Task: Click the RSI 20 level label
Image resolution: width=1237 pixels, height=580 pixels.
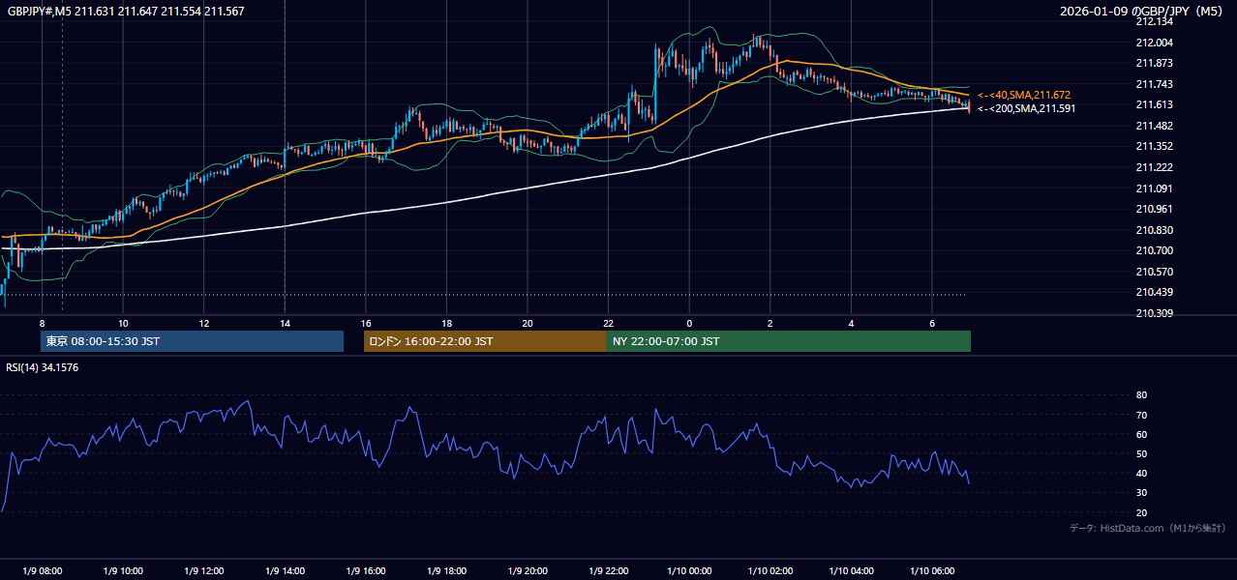Action: click(1141, 512)
